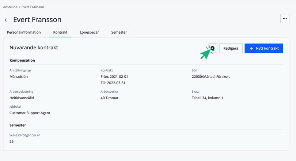Click the Customer Support Agent job title
Image resolution: width=296 pixels, height=161 pixels.
coord(30,113)
